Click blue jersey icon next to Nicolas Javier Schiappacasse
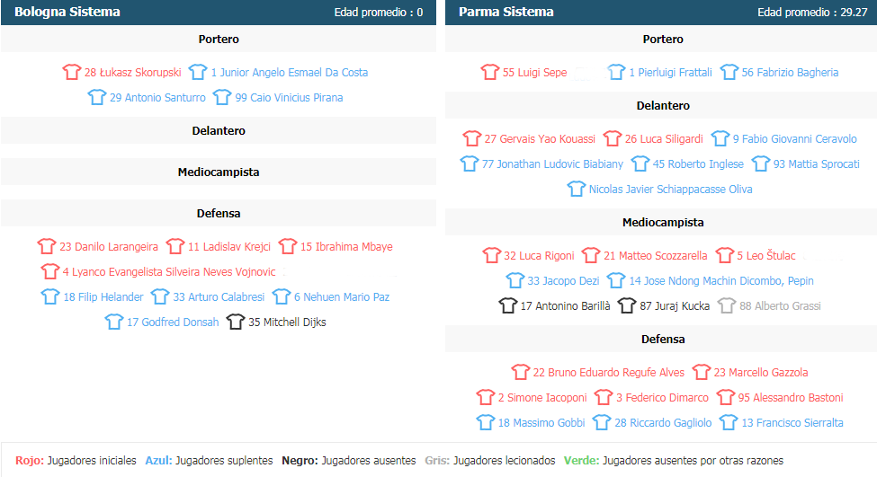The width and height of the screenshot is (877, 477). [x=576, y=189]
